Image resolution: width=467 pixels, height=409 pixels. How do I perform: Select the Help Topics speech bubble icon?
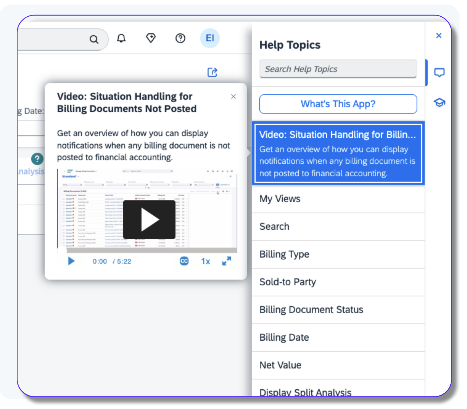(439, 73)
